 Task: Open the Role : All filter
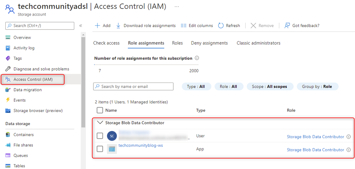(x=229, y=86)
